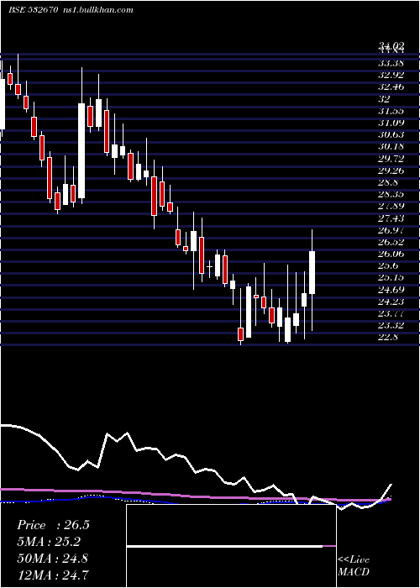Select the 27.43 price axis label
The height and width of the screenshot is (588, 420).
click(391, 218)
